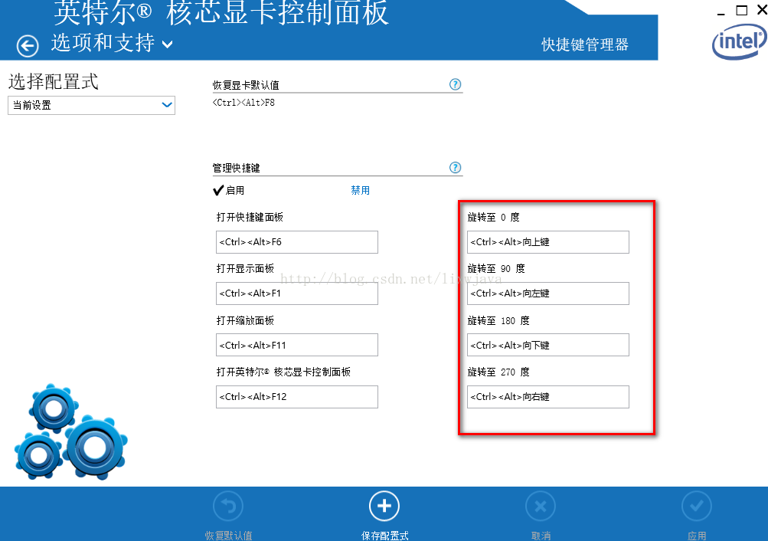This screenshot has width=768, height=541.
Task: Click the 选择配置式 heading
Action: [x=54, y=81]
